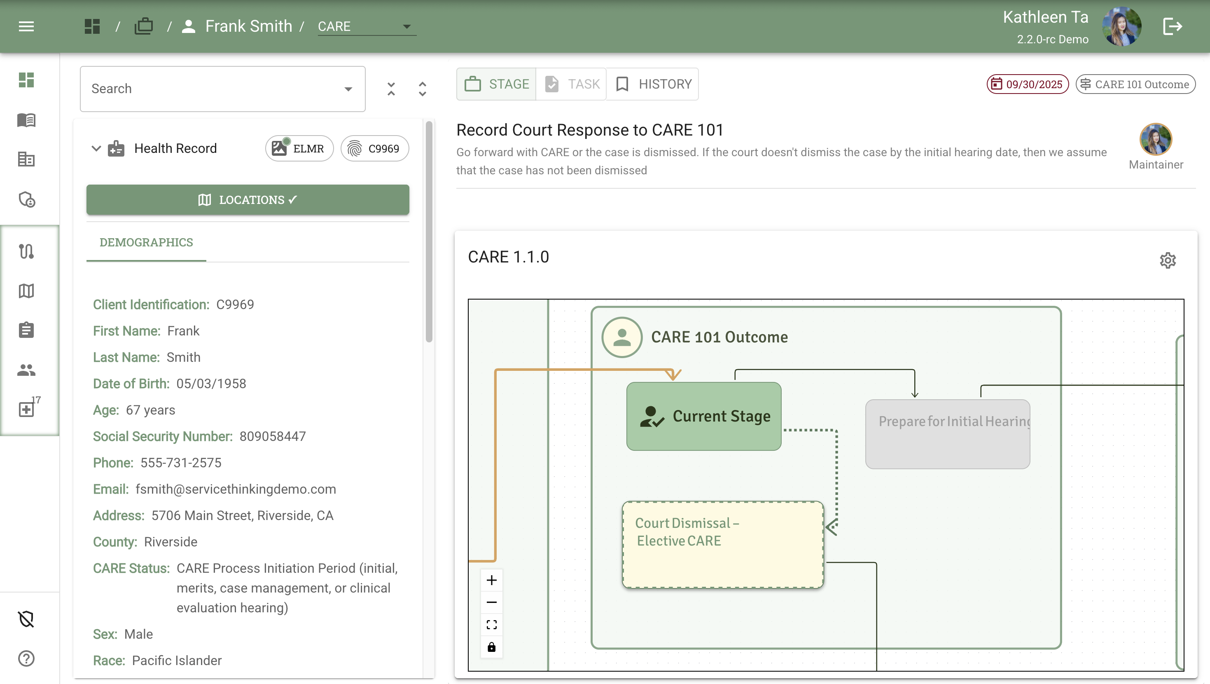Open the briefcase cases breadcrumb icon
Screen dimensions: 1210x684
[144, 26]
